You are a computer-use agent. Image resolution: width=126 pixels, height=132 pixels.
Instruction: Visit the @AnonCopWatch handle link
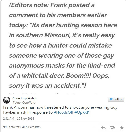click(24, 103)
